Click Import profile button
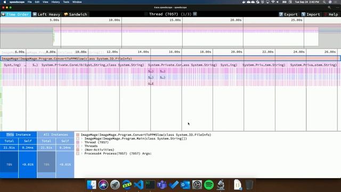 click(x=311, y=14)
